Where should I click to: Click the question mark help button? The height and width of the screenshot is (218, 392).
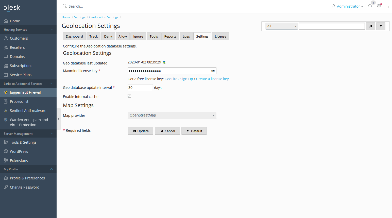tap(381, 26)
